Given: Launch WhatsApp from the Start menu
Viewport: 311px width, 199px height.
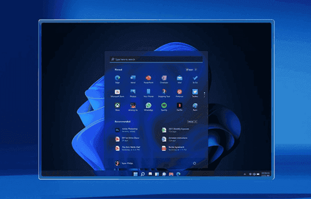Looking at the screenshot, I should click(149, 107).
